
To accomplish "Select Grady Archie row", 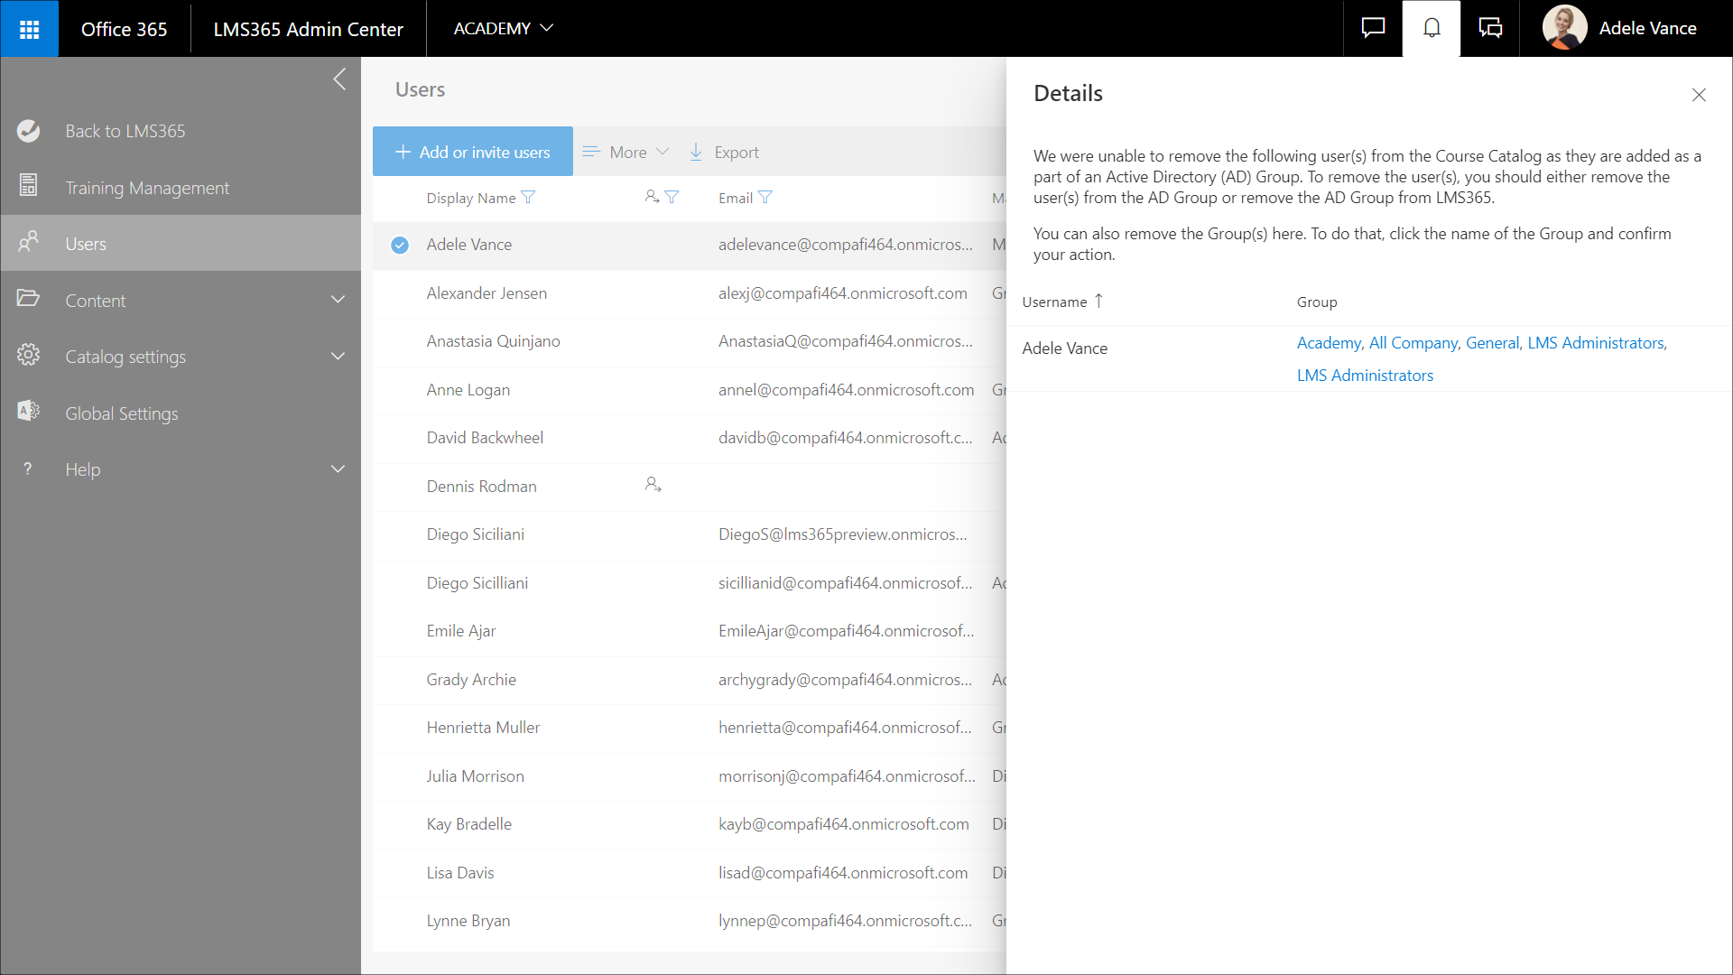I will 690,680.
